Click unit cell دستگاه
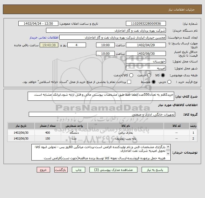The height and width of the screenshot is (198, 205). click(74, 133)
